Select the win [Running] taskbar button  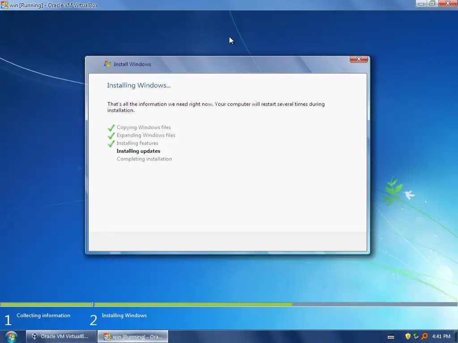pyautogui.click(x=132, y=336)
